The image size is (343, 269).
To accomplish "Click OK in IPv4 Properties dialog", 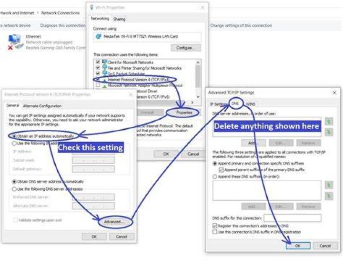I will 94,237.
